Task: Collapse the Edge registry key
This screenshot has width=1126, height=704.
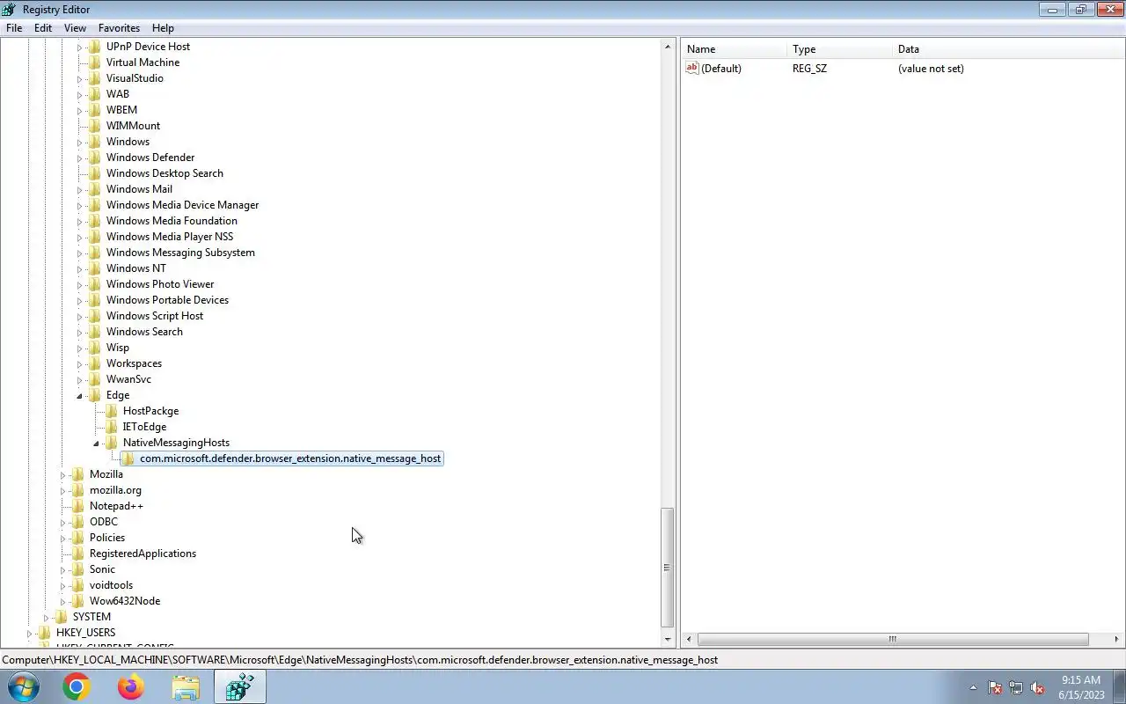Action: (x=79, y=395)
